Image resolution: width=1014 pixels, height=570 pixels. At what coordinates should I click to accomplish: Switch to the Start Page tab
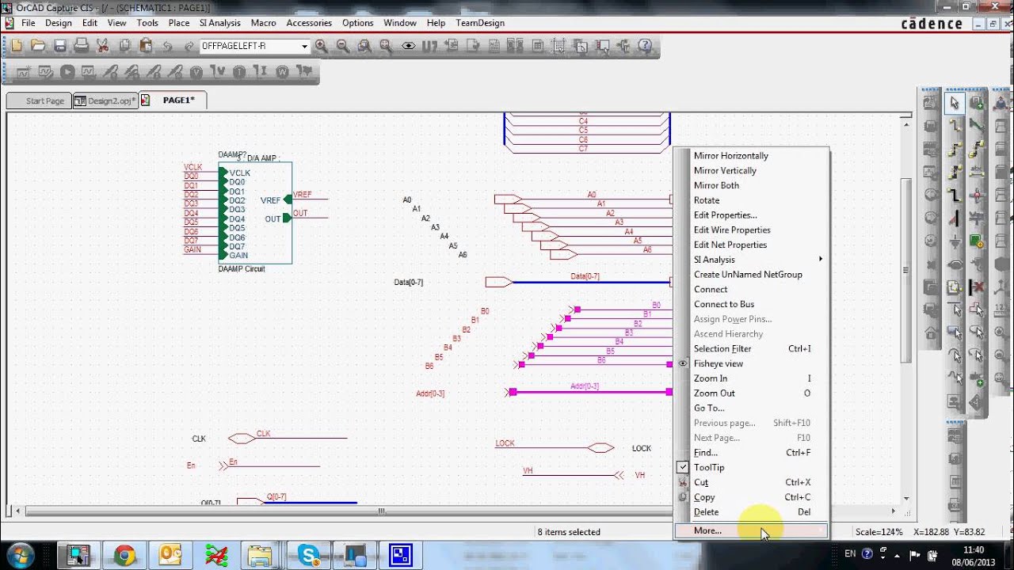tap(38, 101)
